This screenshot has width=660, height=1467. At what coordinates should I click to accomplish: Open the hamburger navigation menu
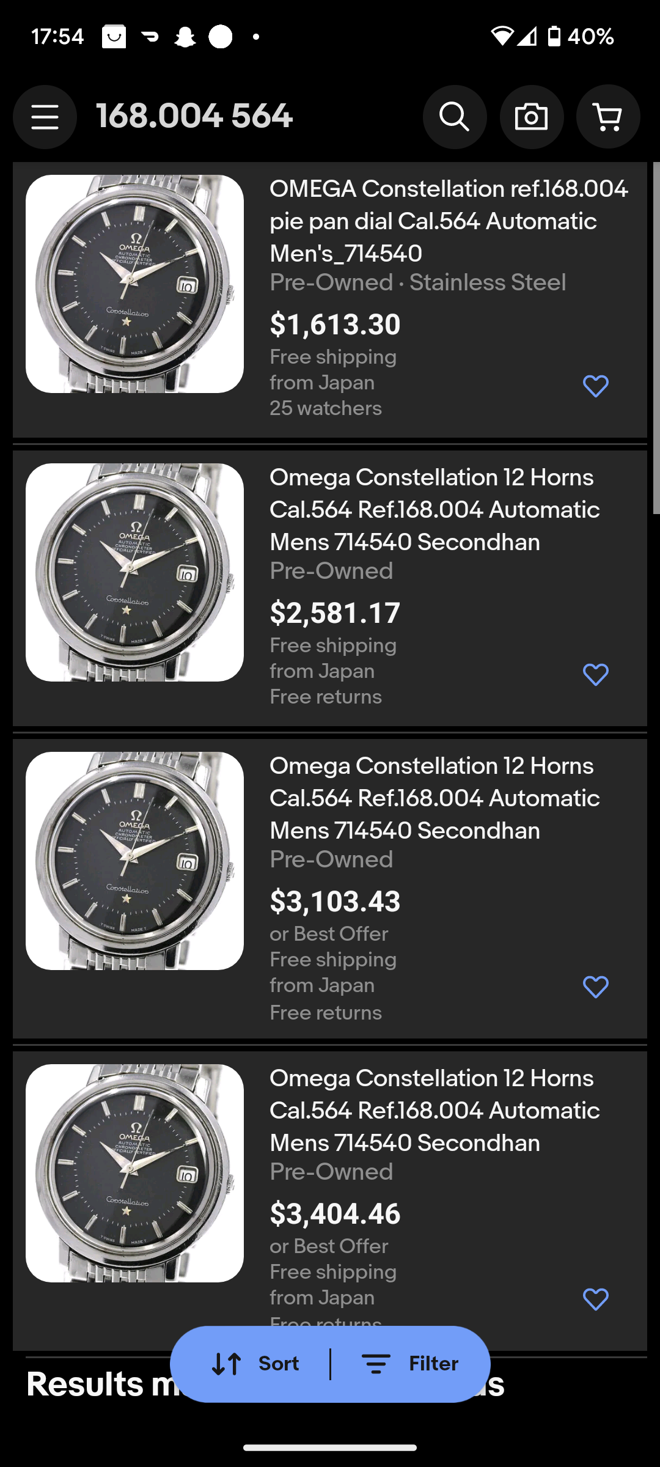pyautogui.click(x=45, y=117)
